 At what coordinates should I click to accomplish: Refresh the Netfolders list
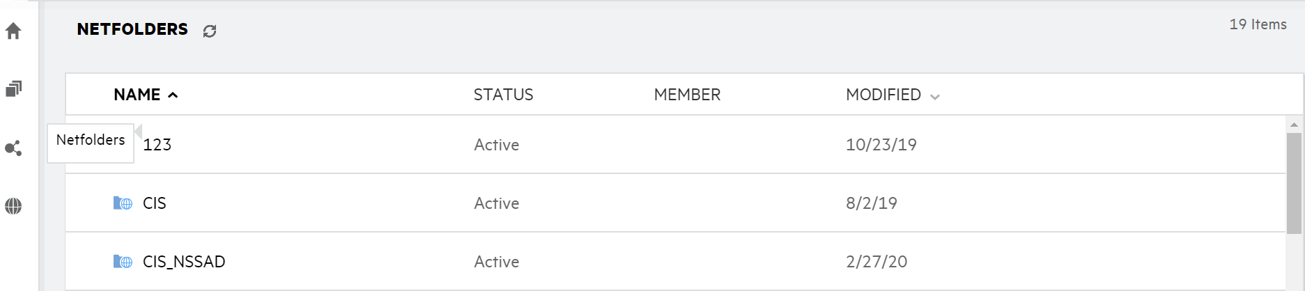click(x=210, y=31)
